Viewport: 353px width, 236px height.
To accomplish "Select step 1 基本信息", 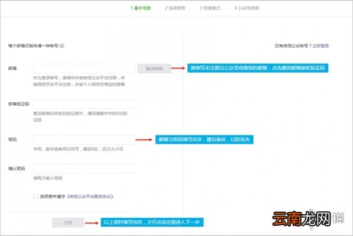I will point(141,8).
